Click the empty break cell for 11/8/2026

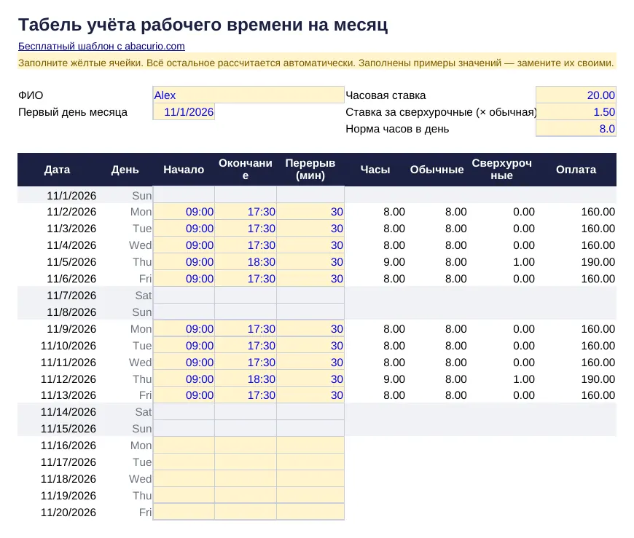point(310,312)
